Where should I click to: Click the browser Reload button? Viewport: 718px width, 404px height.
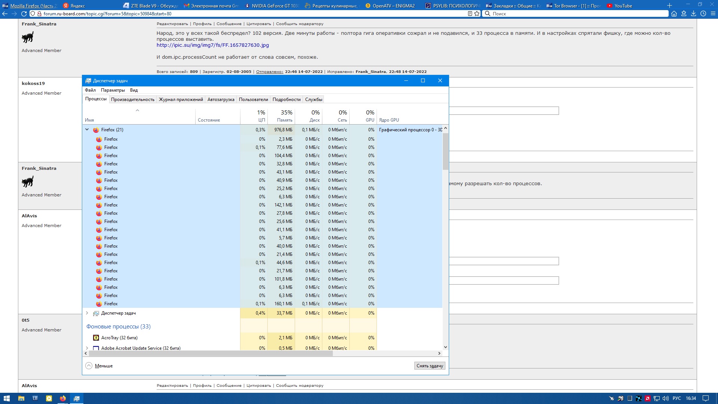click(x=24, y=13)
